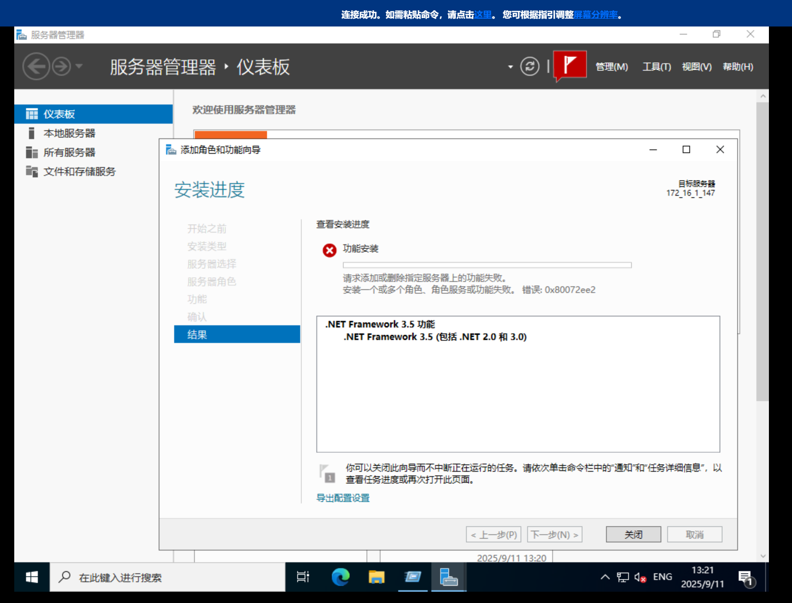Open the 工具(T) menu
This screenshot has height=603, width=792.
(x=656, y=67)
